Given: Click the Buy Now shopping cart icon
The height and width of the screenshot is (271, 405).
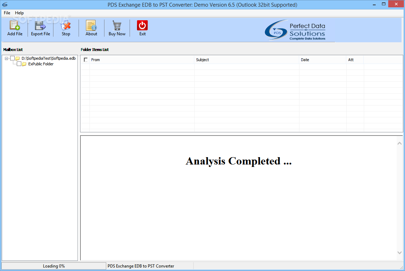Looking at the screenshot, I should [117, 25].
